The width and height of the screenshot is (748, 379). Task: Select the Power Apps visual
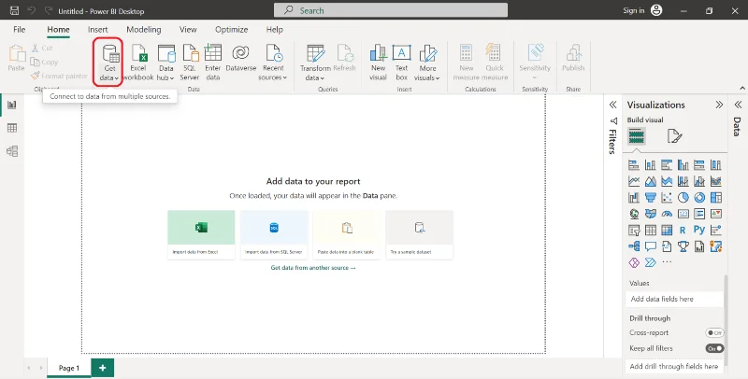634,263
